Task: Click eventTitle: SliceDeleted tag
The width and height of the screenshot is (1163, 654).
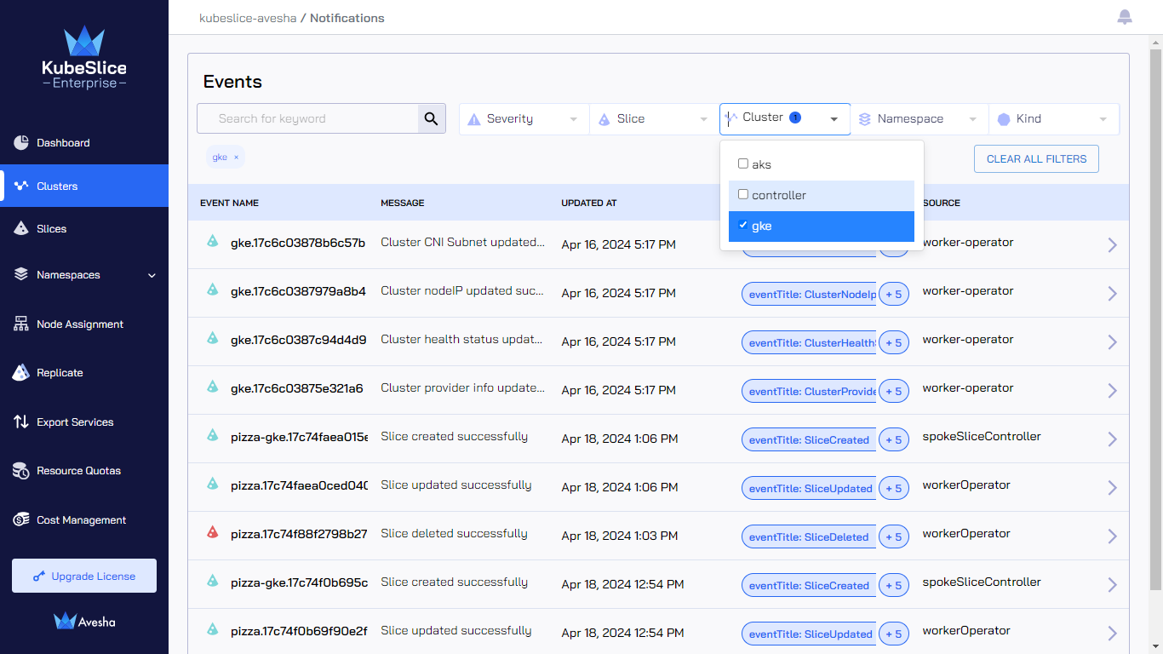Action: click(809, 537)
